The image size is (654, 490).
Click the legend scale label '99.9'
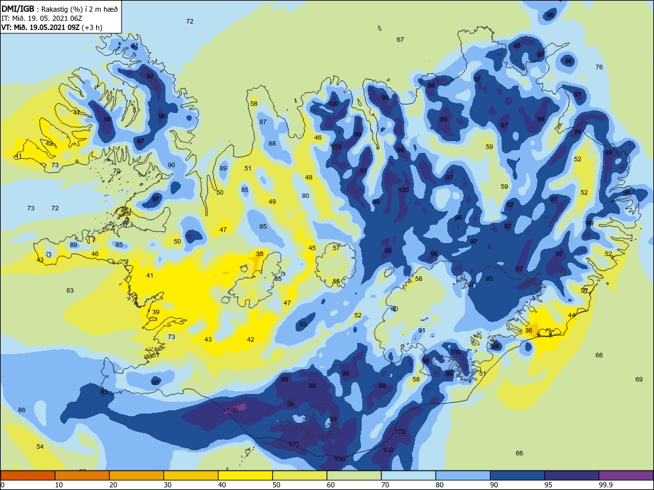[x=606, y=485]
